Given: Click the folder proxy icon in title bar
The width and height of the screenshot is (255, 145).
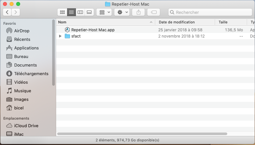Looking at the screenshot, I should click(107, 4).
